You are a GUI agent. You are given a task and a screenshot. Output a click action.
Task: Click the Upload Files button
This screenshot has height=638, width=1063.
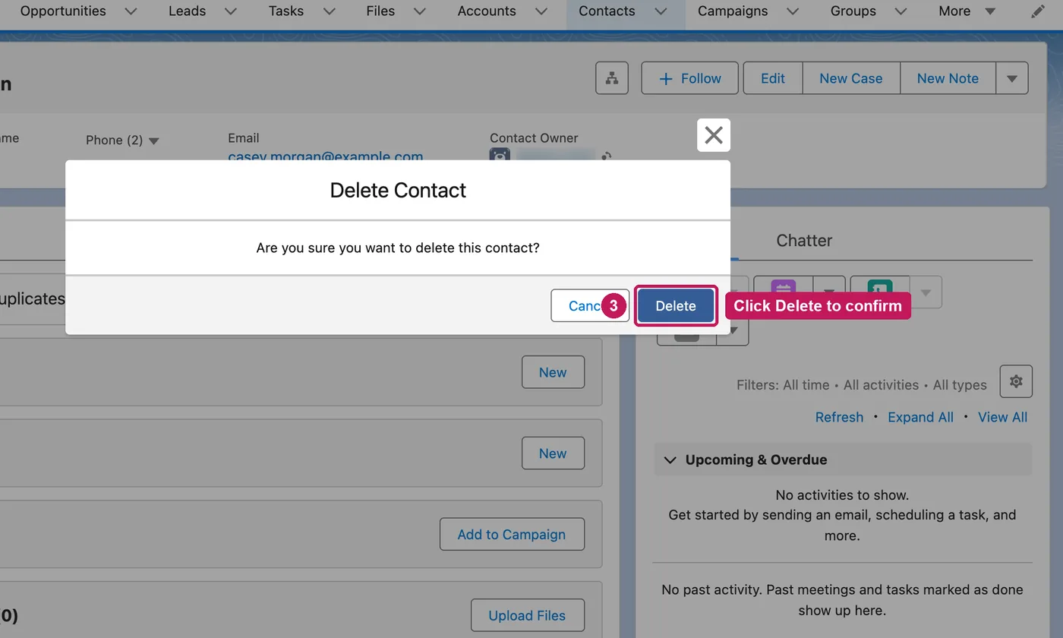click(527, 615)
